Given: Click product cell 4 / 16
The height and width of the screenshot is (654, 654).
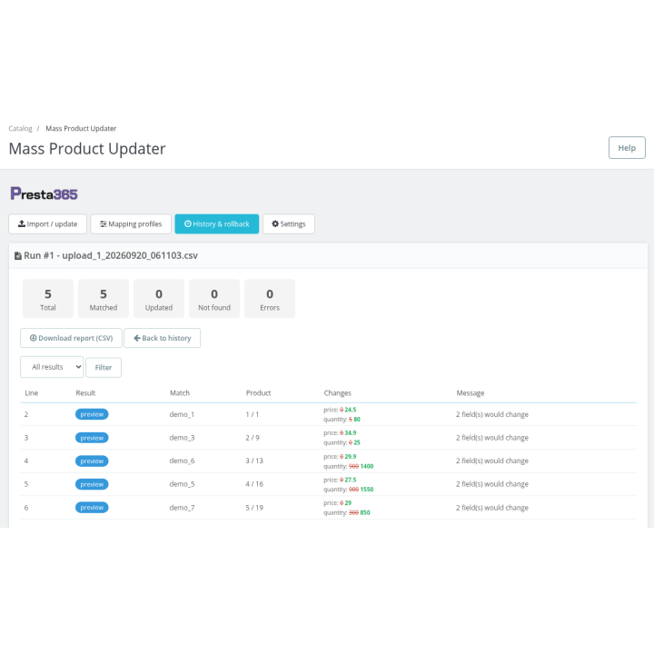Looking at the screenshot, I should [x=254, y=484].
